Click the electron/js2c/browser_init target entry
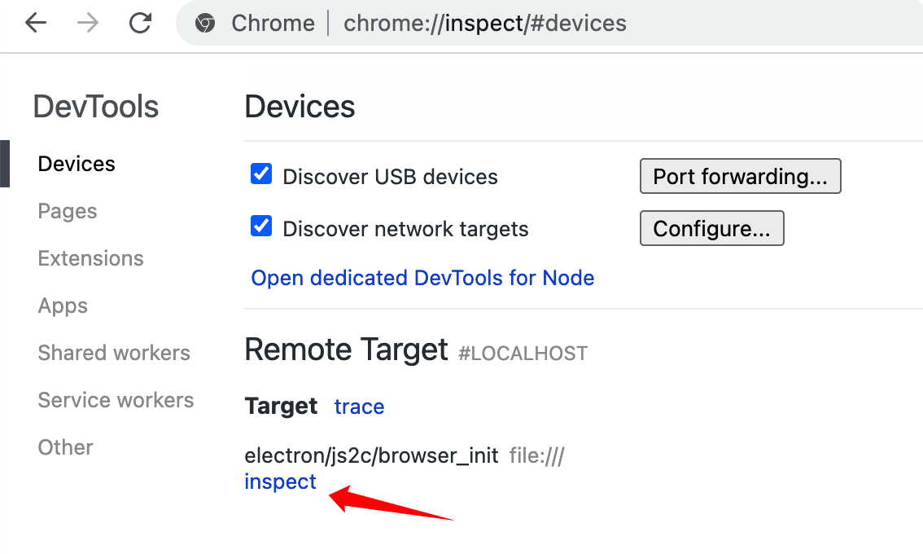The width and height of the screenshot is (923, 554). pos(371,455)
